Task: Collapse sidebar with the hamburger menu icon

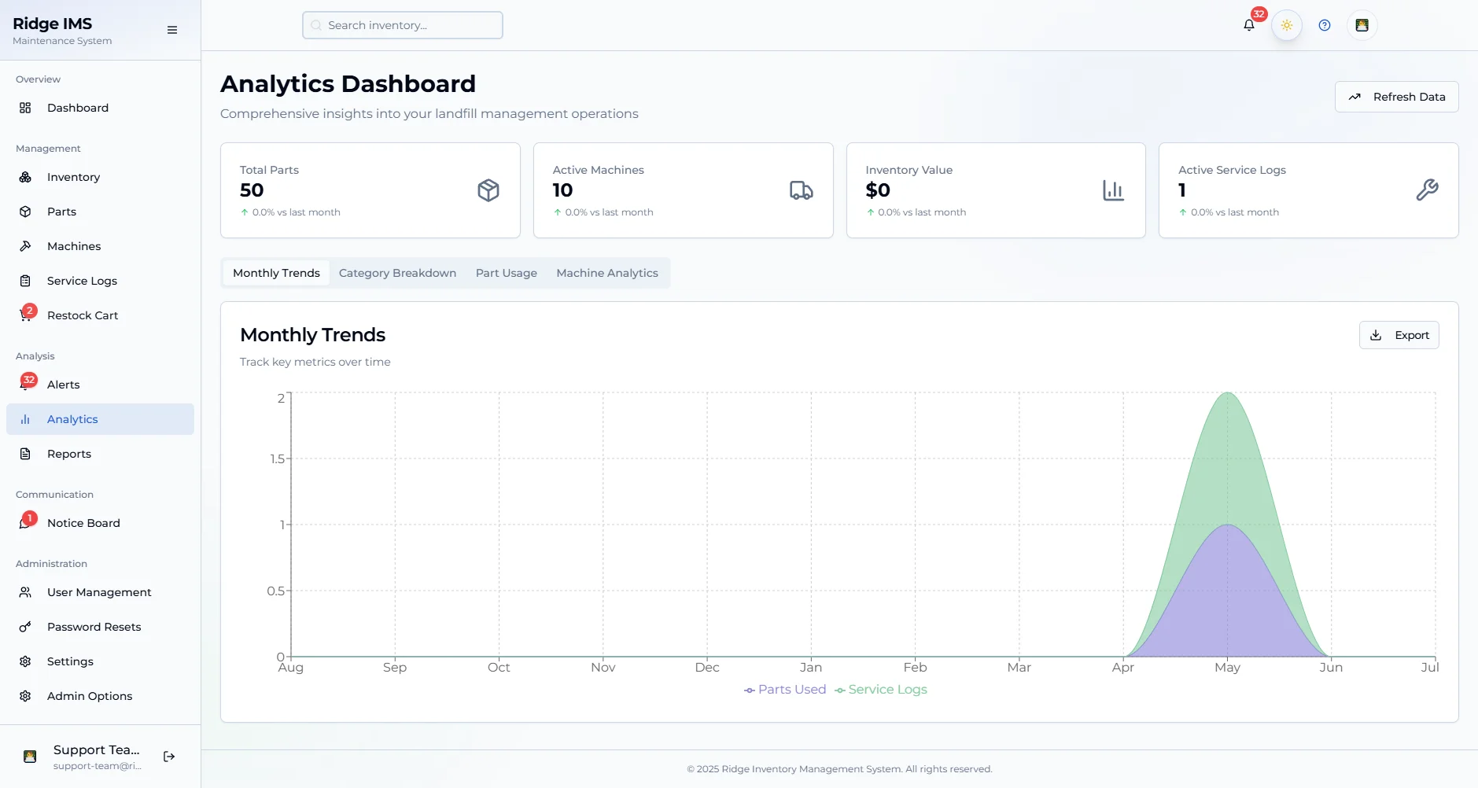Action: pos(172,30)
